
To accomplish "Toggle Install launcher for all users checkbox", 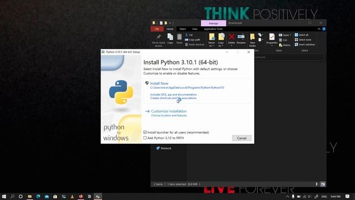I will coord(145,132).
